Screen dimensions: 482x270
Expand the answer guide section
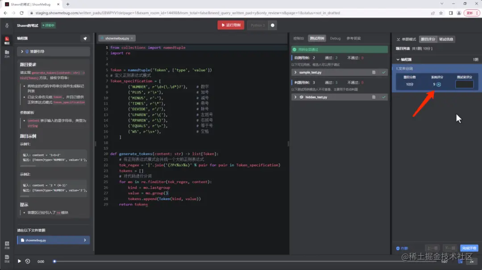pos(54,52)
